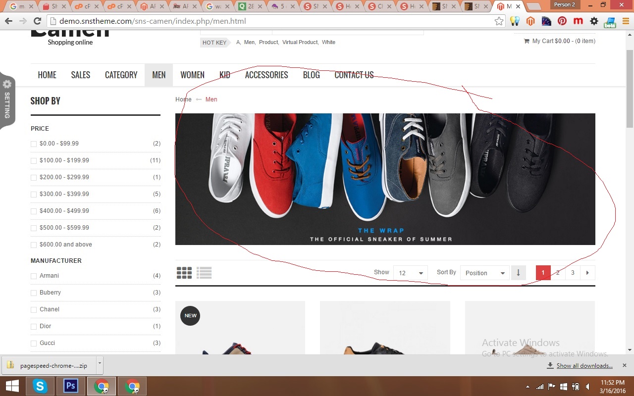Open Photoshop from the taskbar

(x=71, y=386)
